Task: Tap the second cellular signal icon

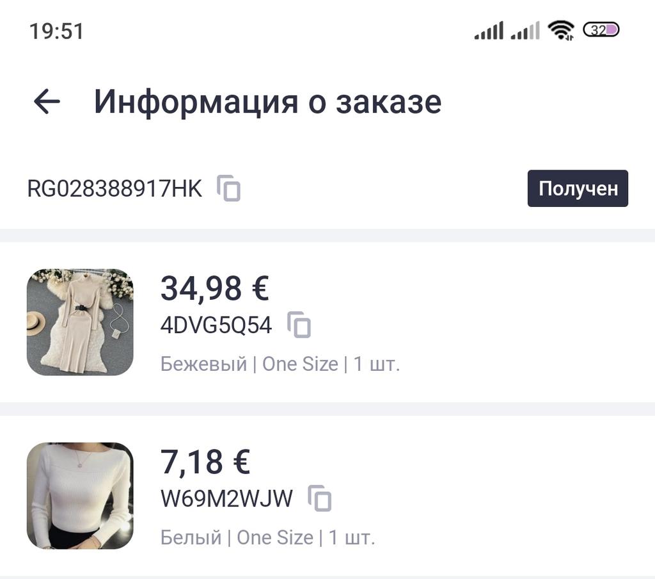Action: [525, 30]
